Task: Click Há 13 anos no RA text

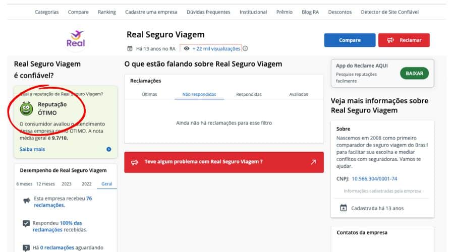Action: pos(156,49)
